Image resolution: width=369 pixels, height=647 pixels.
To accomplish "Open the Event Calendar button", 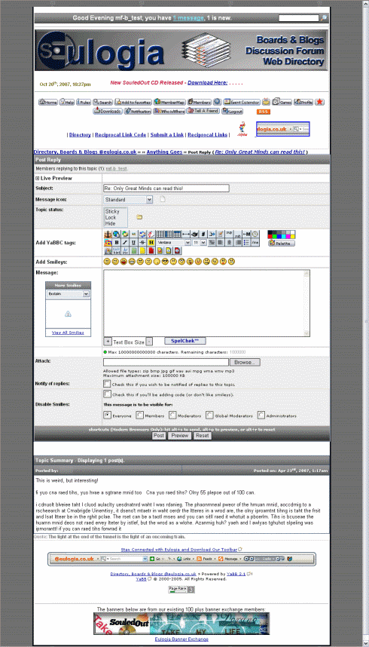I will (x=242, y=102).
